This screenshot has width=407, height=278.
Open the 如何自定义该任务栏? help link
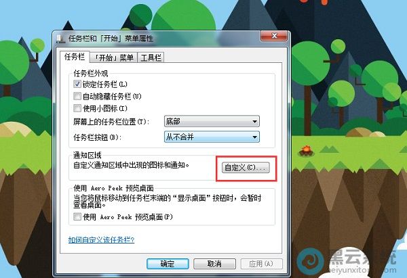pos(101,240)
